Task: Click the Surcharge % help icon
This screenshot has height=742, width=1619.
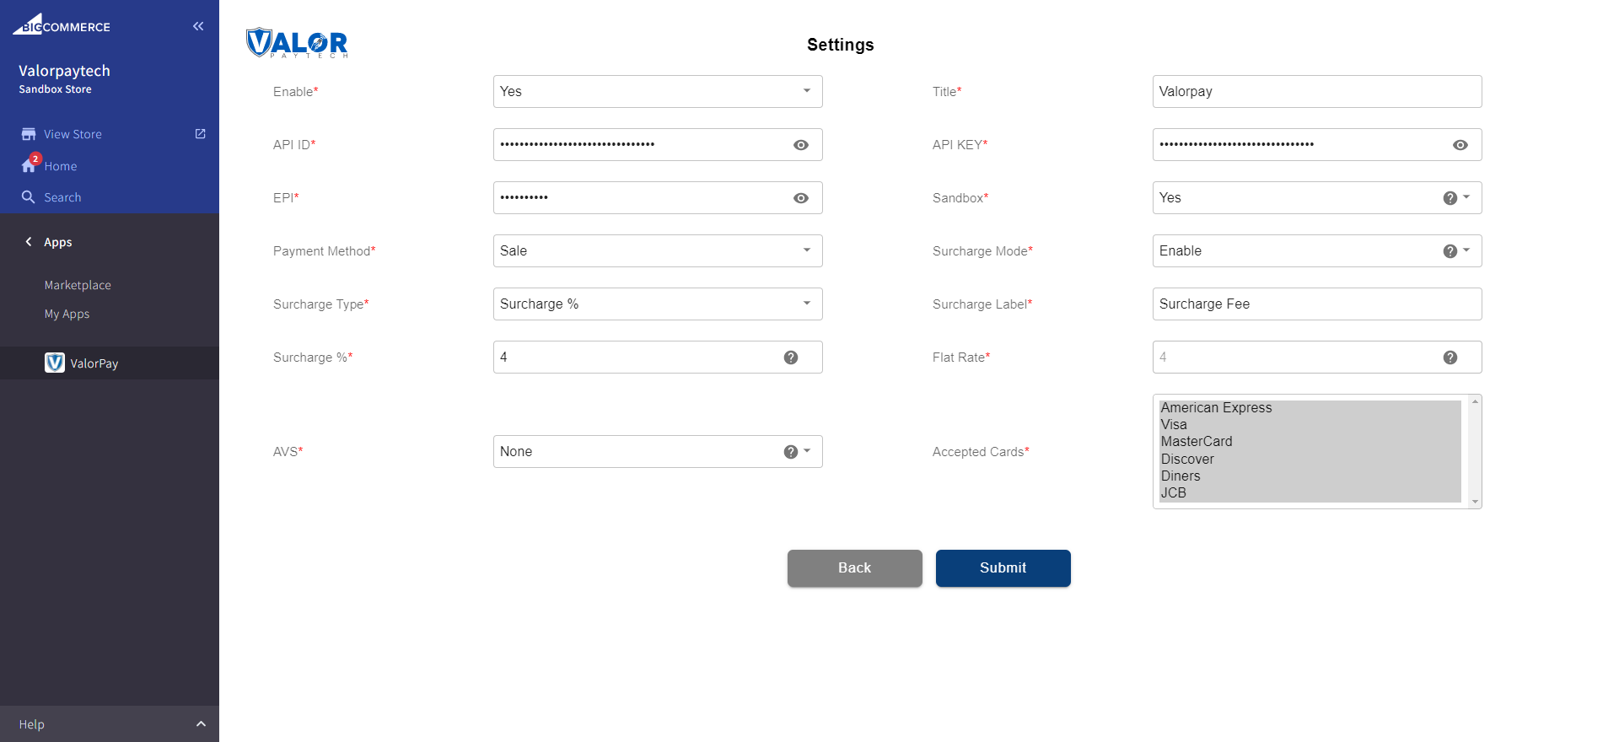Action: click(x=791, y=358)
